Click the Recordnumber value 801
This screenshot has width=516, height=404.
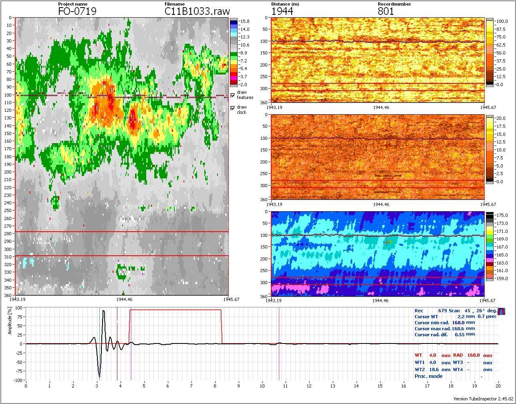coord(386,11)
